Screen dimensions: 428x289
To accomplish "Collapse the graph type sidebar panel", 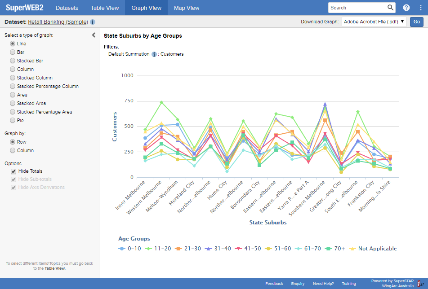I will pyautogui.click(x=94, y=35).
